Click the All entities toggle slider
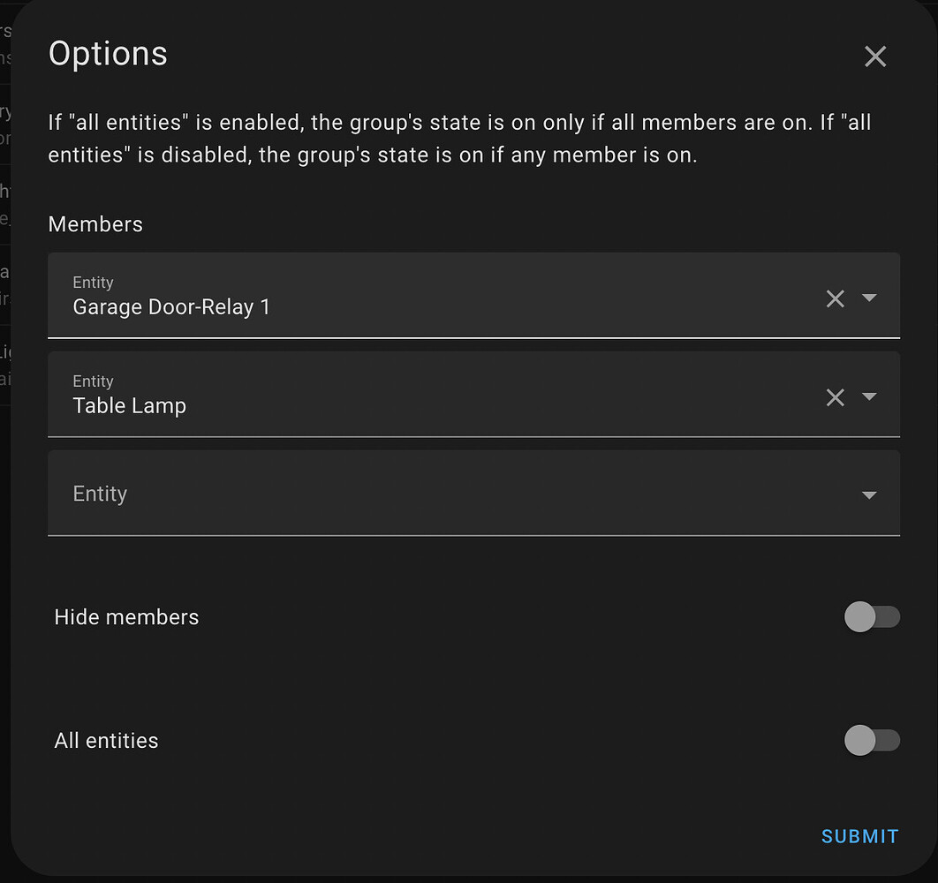The width and height of the screenshot is (938, 883). click(x=873, y=741)
